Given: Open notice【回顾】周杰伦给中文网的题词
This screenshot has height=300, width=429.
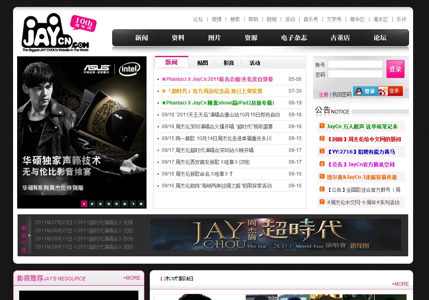Looking at the screenshot, I should [x=364, y=139].
